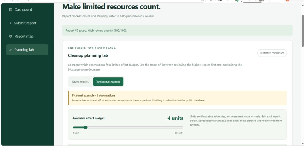Click the Illustrative comparison pill
304x146 pixels.
click(272, 53)
